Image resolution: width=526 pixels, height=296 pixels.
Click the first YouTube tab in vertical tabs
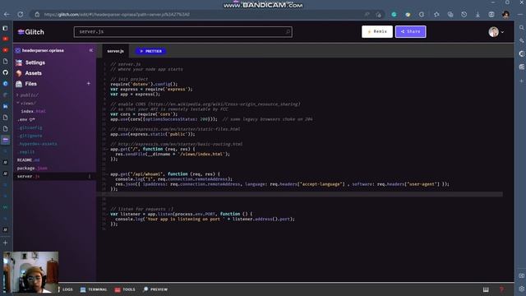pyautogui.click(x=6, y=39)
